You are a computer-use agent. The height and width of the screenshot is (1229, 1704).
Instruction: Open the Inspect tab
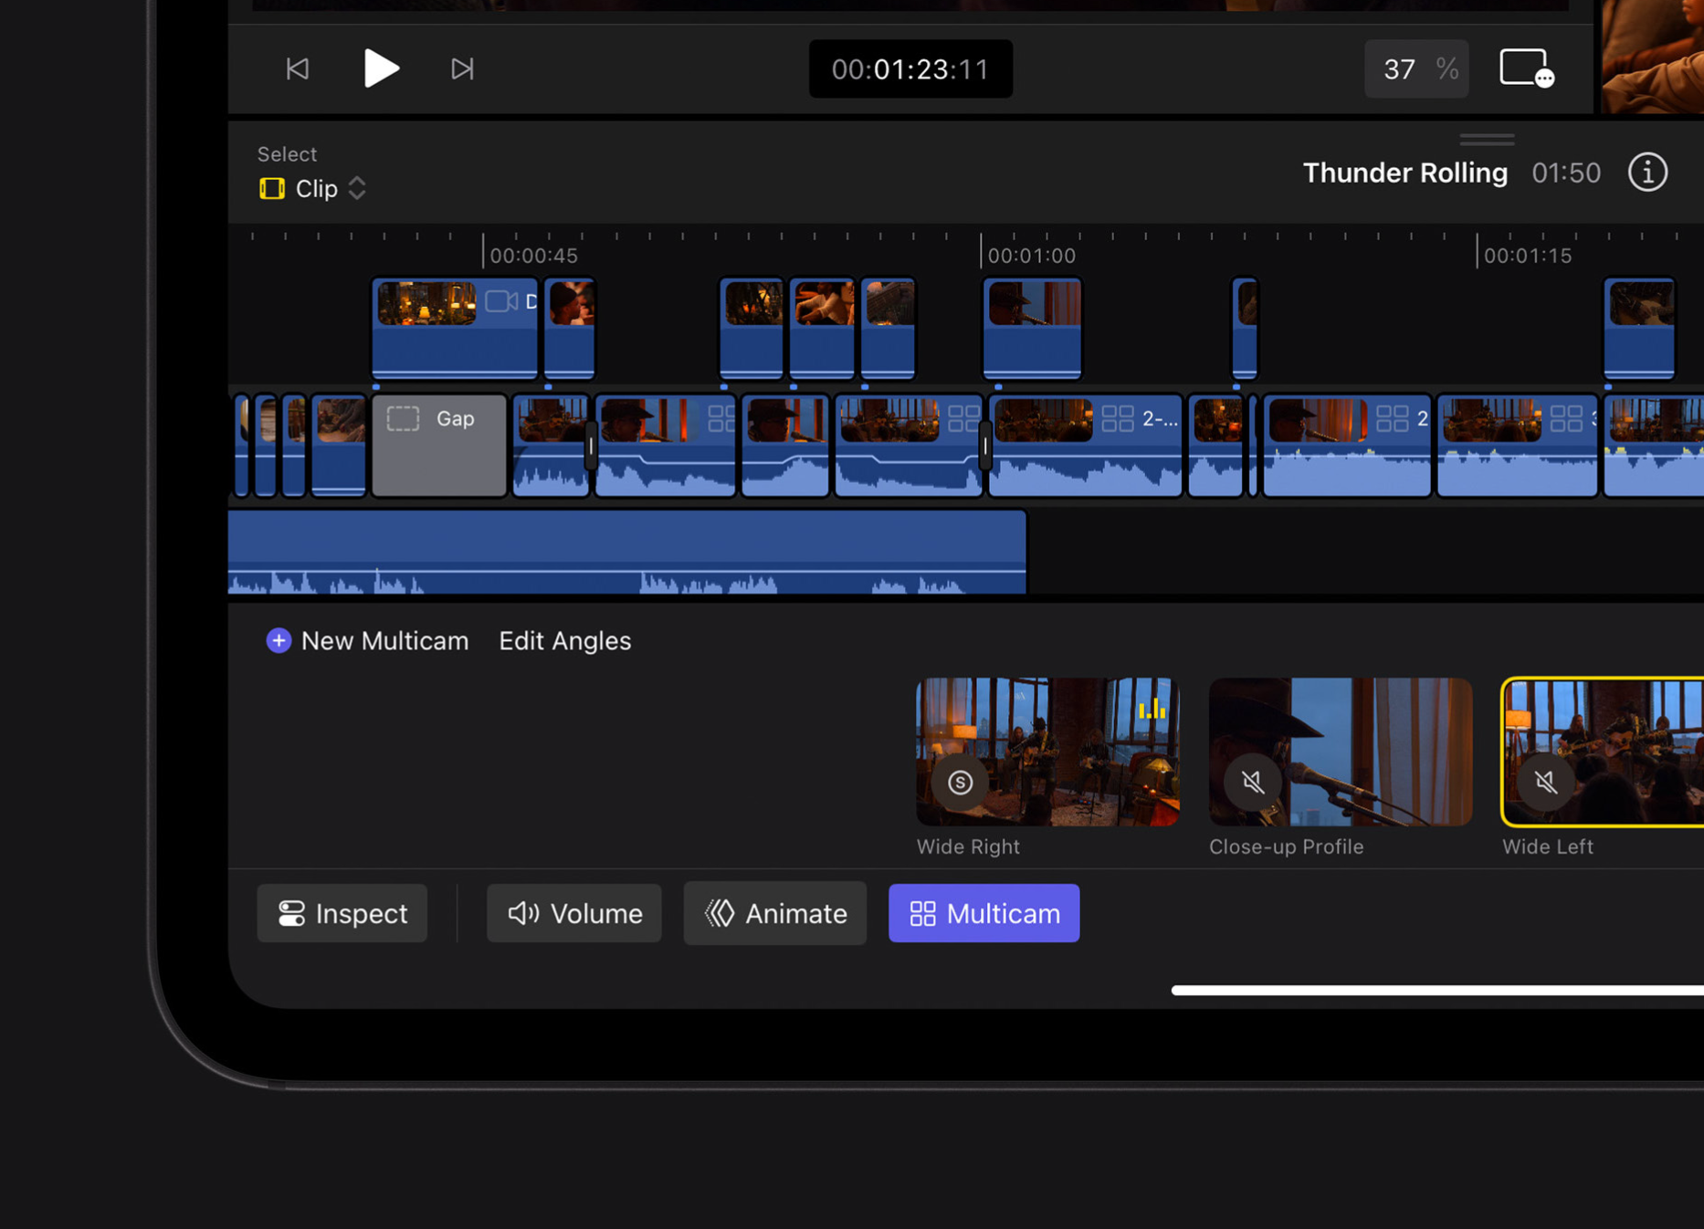342,913
